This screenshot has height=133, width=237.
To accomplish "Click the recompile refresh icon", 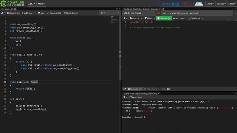I will [124, 89].
